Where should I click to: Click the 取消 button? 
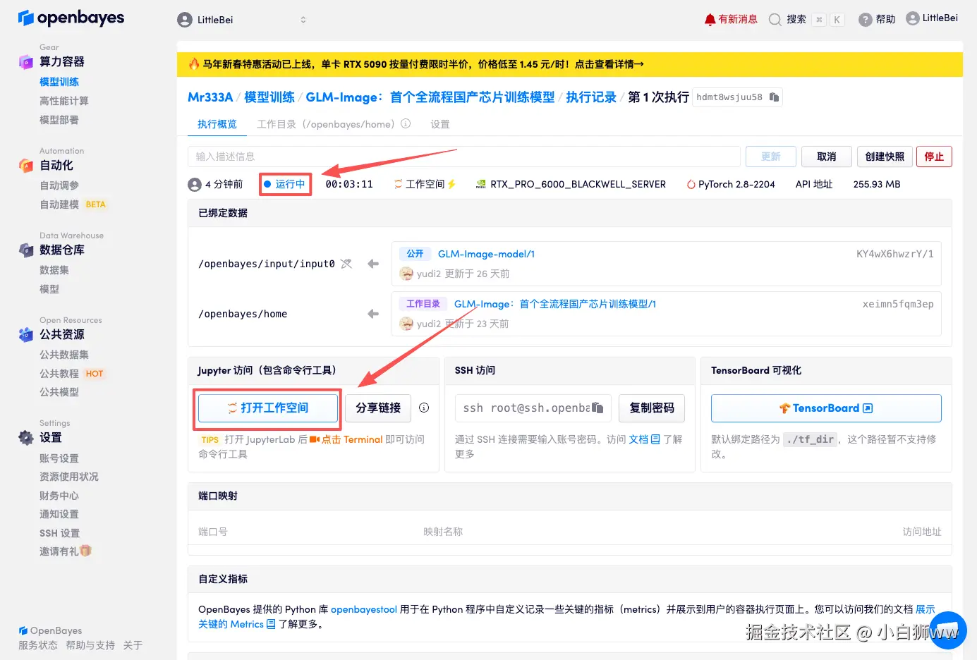(x=827, y=157)
